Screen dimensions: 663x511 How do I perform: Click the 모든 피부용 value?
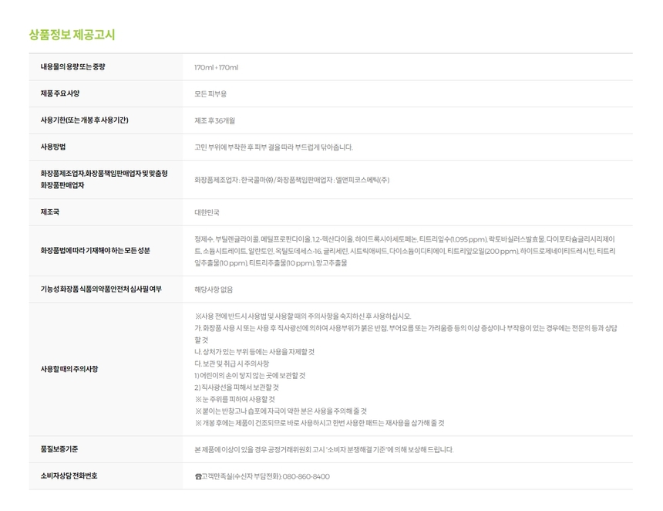(x=210, y=93)
